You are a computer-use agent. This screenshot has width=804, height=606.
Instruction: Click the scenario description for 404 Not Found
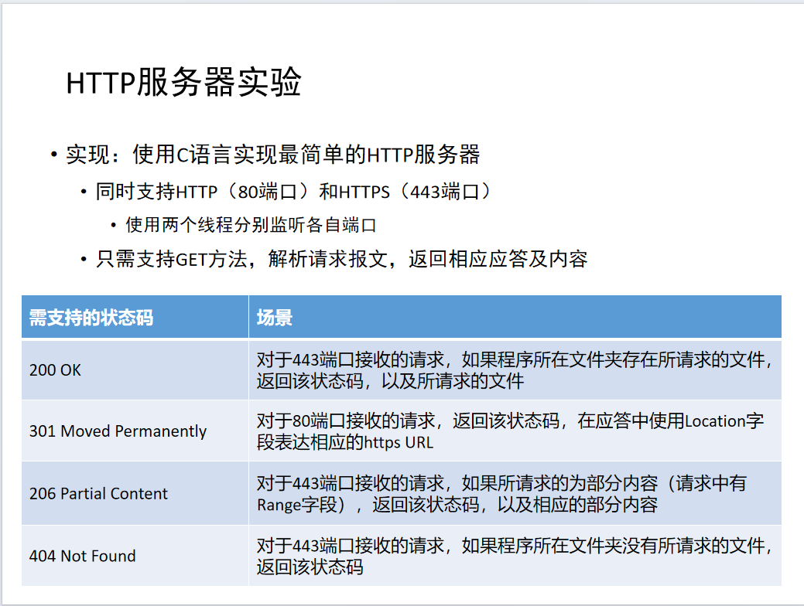click(x=515, y=556)
